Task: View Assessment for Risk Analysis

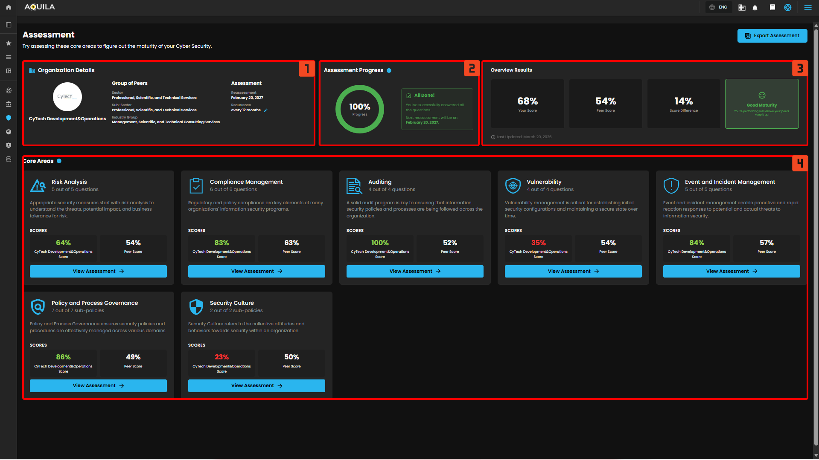Action: point(98,271)
